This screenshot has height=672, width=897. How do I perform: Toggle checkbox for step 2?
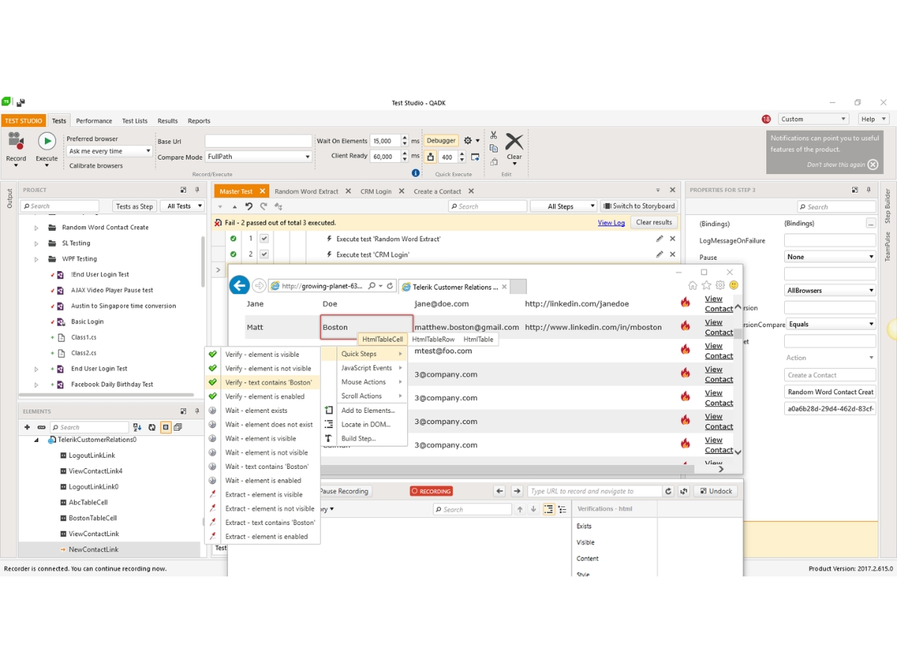(264, 255)
